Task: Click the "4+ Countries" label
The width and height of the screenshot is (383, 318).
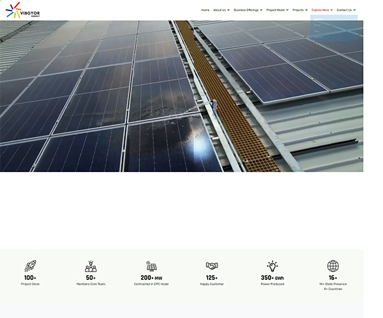Action: pos(333,289)
